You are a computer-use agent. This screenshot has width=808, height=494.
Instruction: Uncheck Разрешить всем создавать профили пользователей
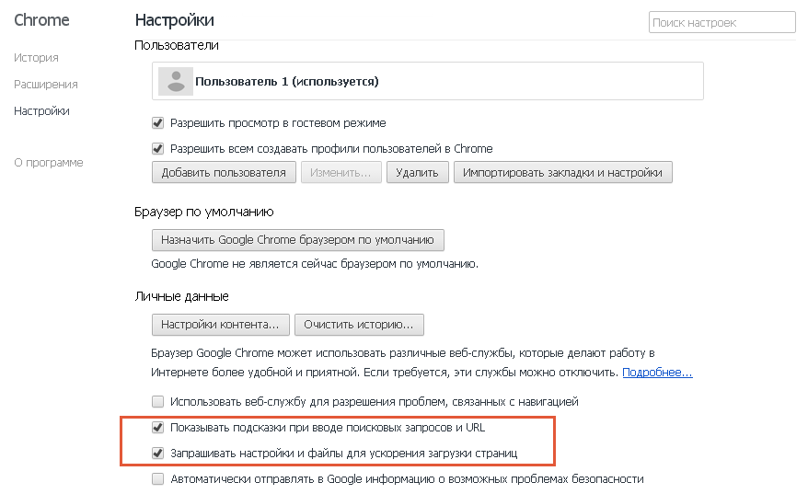click(x=158, y=149)
